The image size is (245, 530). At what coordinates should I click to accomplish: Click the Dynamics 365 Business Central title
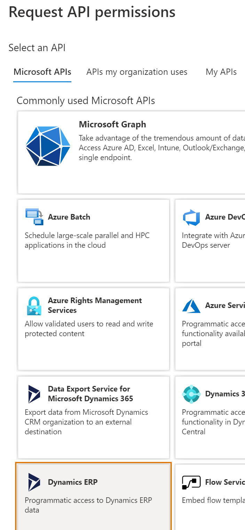pyautogui.click(x=225, y=394)
